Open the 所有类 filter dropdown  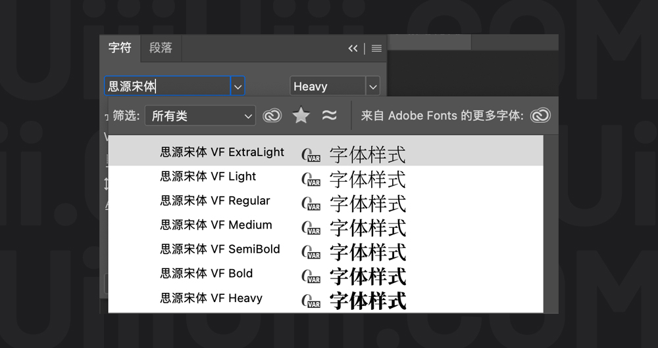coord(200,116)
